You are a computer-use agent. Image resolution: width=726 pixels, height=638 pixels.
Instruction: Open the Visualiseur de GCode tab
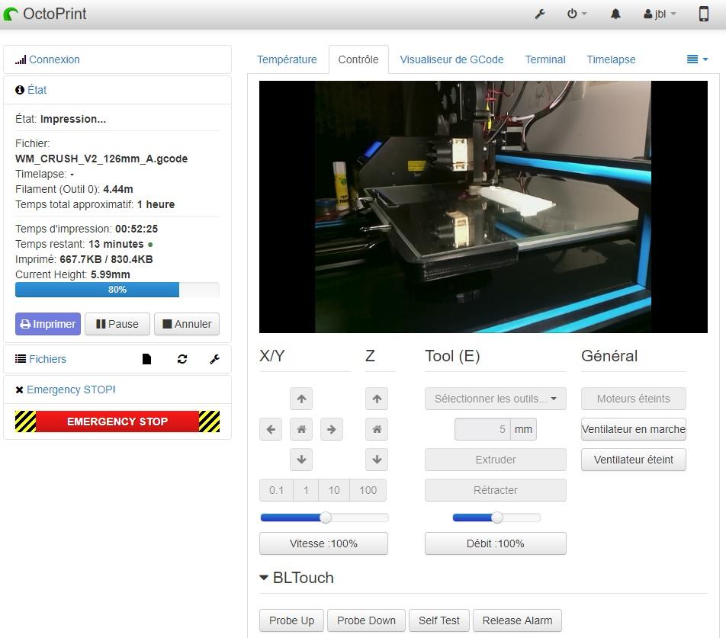[x=452, y=59]
